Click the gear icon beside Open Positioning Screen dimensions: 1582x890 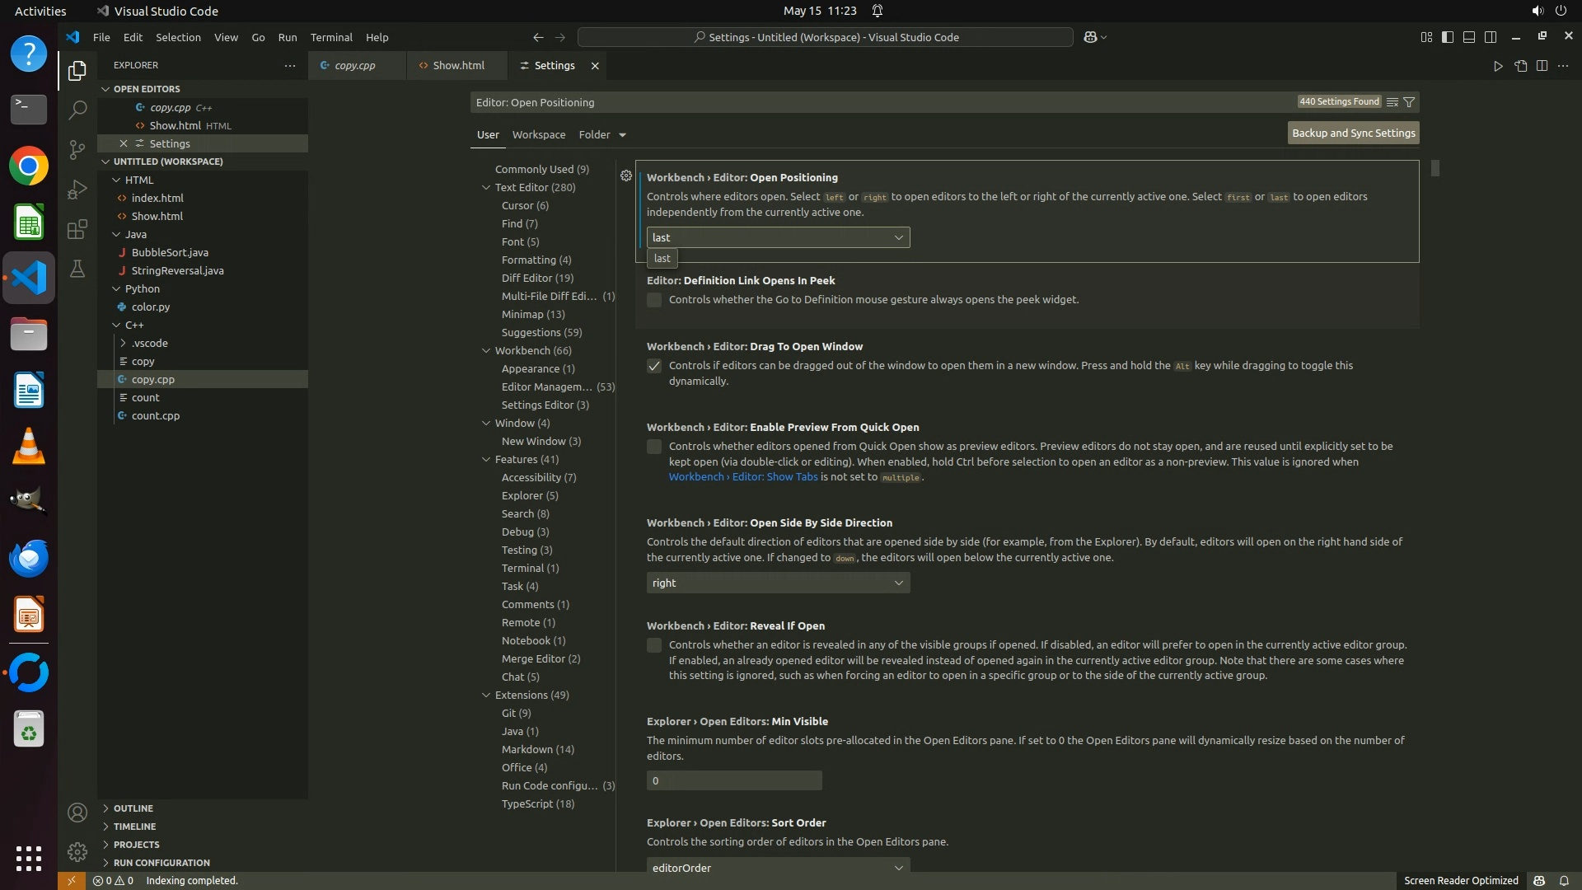tap(626, 176)
